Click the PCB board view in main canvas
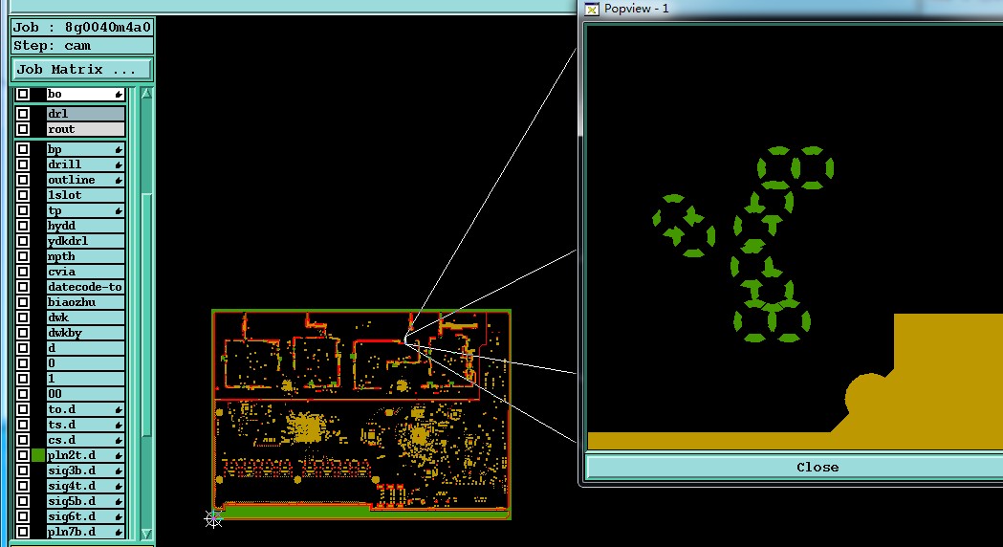 click(x=361, y=415)
